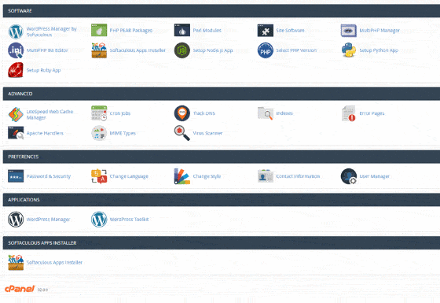Screen dimensions: 440x303
Task: Collapse the Preferences section header
Action: coord(222,157)
